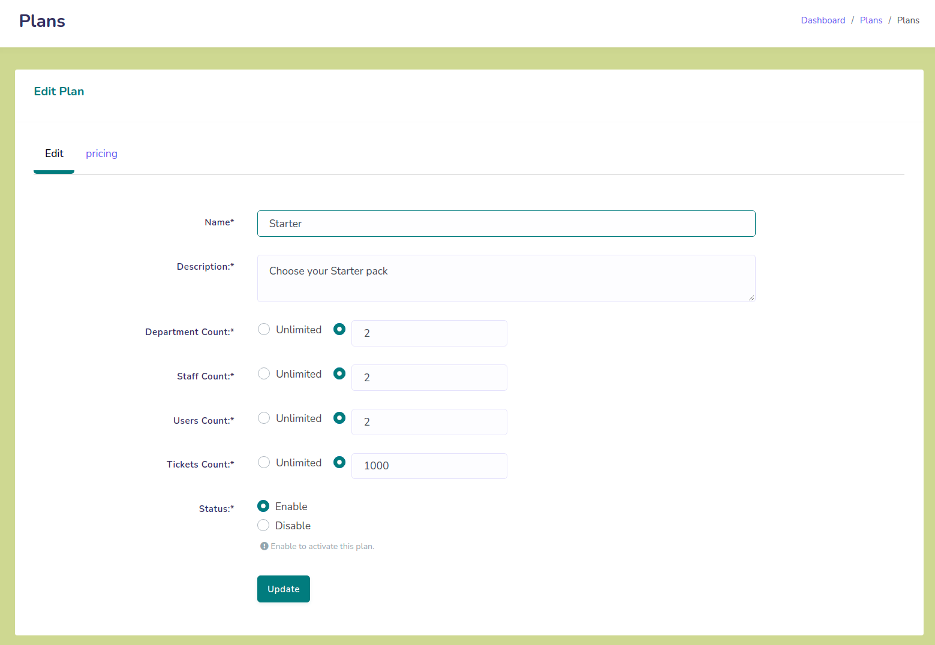Select Unlimited for Staff Count
This screenshot has height=645, width=935.
click(264, 373)
